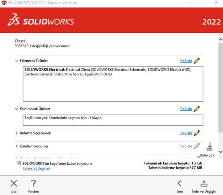223x195 pixels.
Task: Collapse the Eklenecek Ürünler section
Action: click(17, 61)
